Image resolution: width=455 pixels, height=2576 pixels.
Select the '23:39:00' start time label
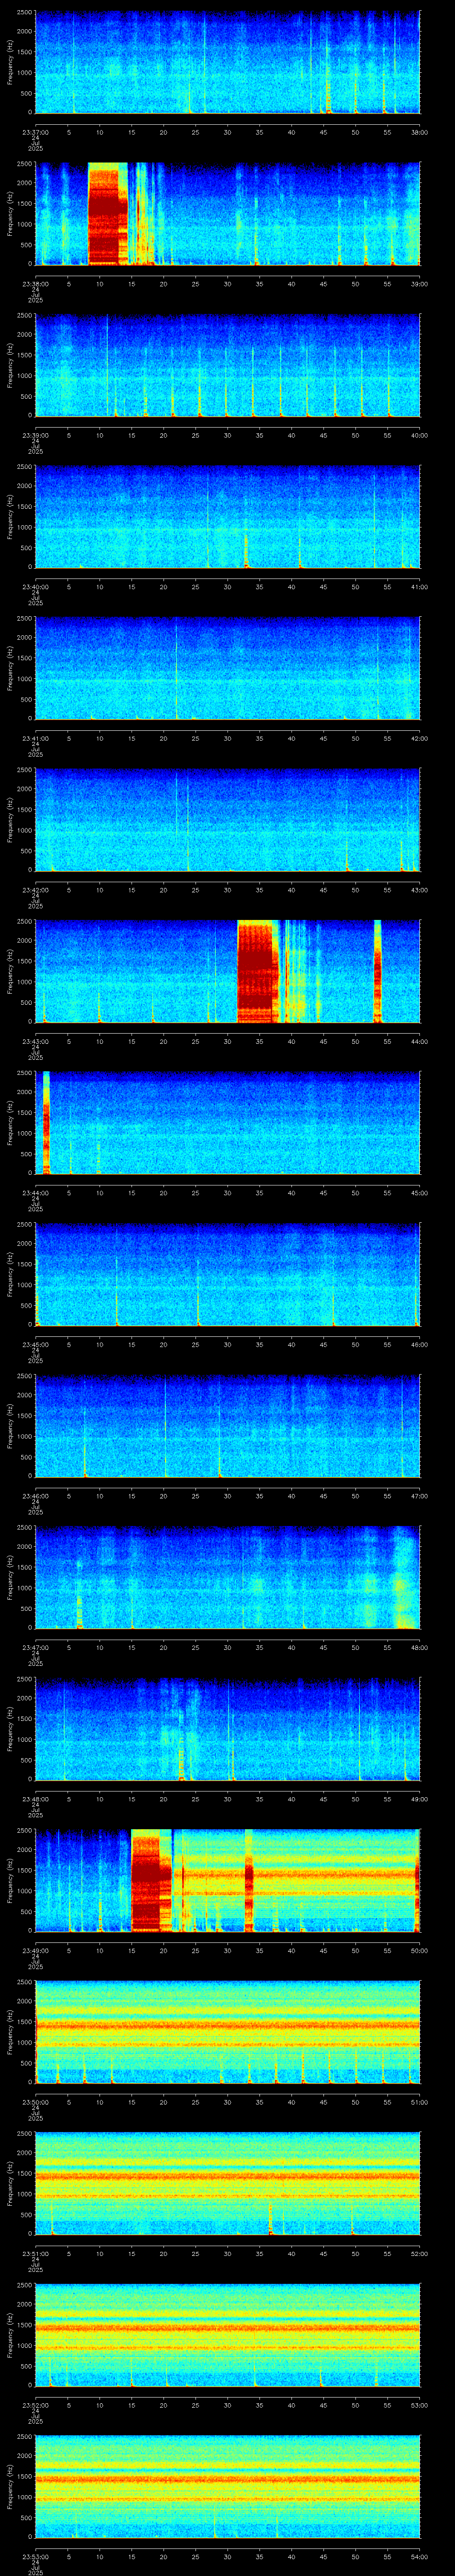click(x=35, y=435)
